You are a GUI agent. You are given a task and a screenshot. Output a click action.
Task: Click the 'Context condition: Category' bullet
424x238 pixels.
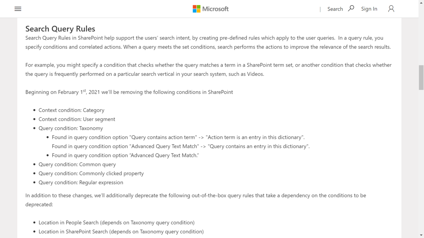71,110
